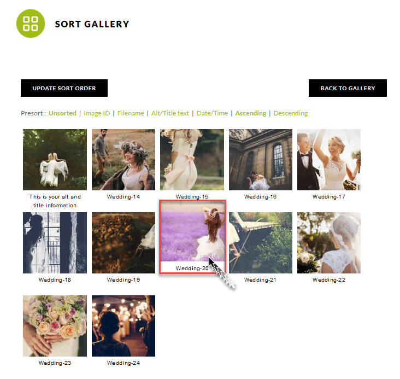Presort images by Date/Time
The image size is (400, 379).
click(212, 113)
